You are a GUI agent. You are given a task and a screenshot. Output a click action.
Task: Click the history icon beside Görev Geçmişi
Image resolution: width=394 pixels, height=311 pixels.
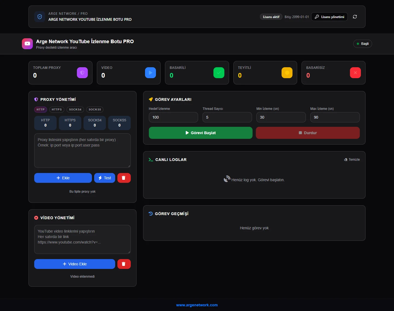(x=151, y=214)
